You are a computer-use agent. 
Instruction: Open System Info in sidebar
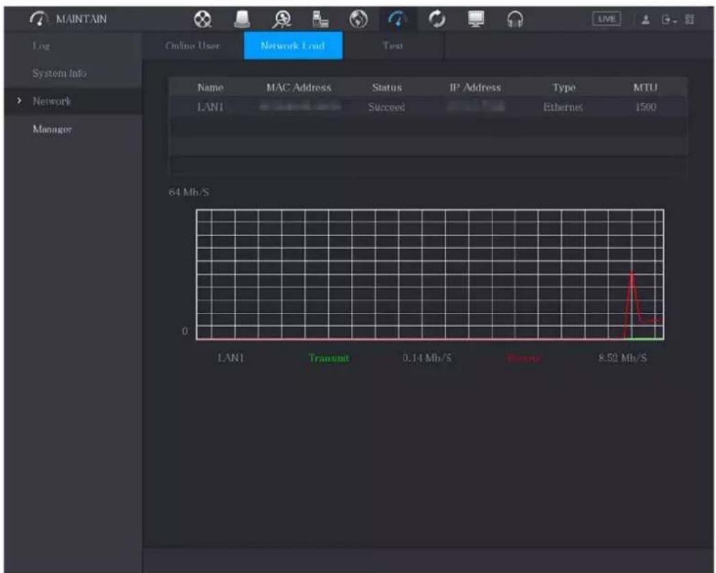(60, 73)
